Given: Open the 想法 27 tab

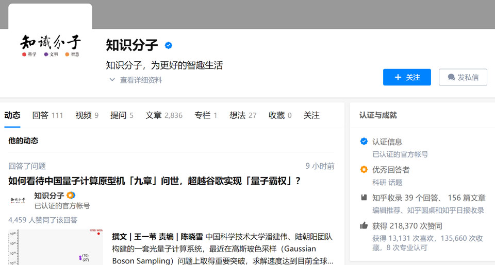Looking at the screenshot, I should (243, 115).
